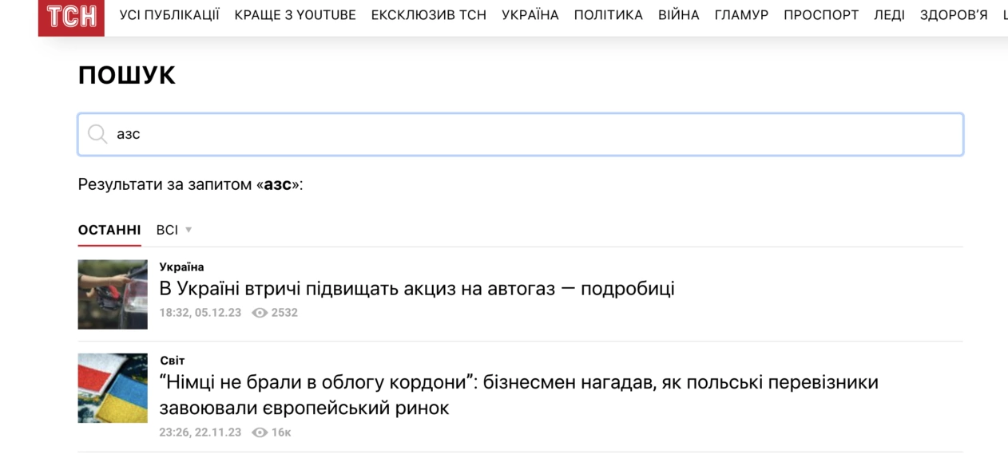
Task: Click the views eye icon next to 16к
Action: (260, 432)
